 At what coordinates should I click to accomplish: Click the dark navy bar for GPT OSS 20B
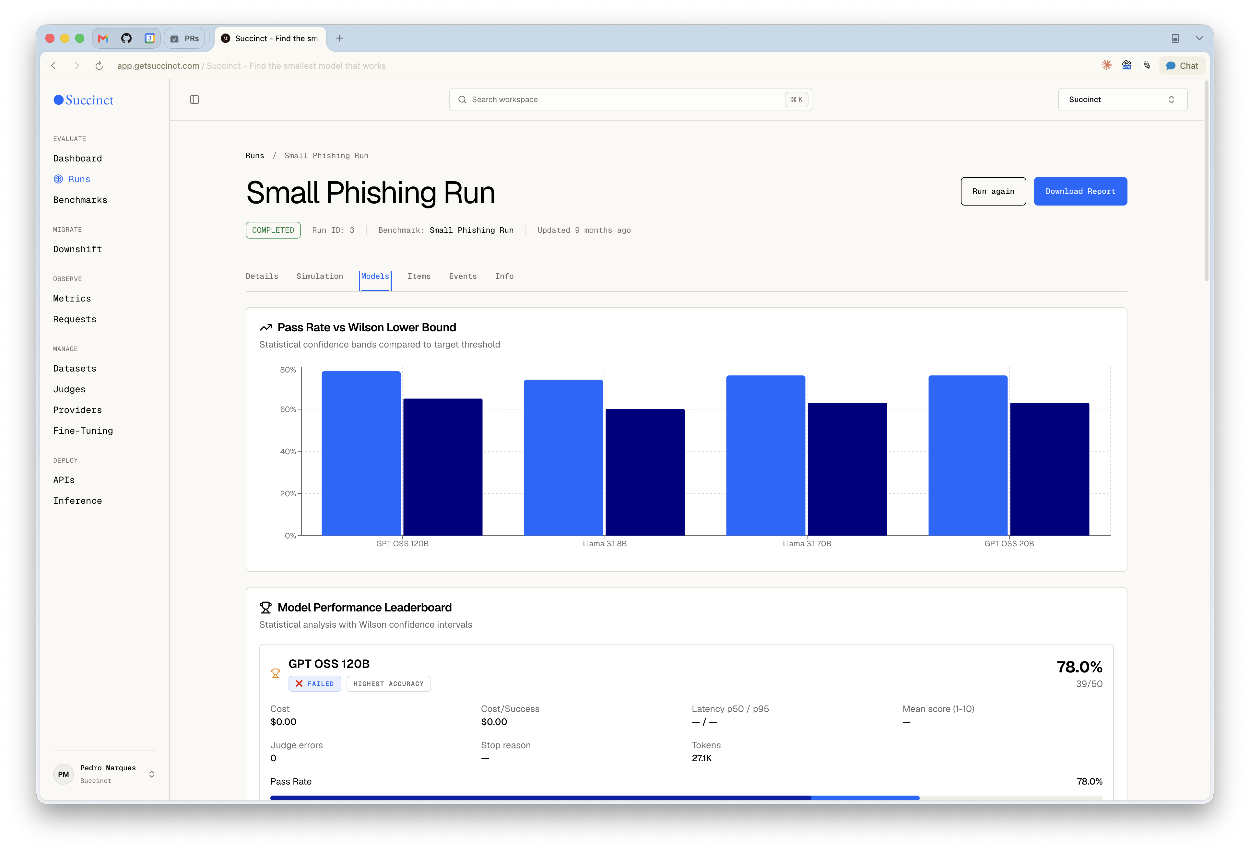pyautogui.click(x=1049, y=469)
